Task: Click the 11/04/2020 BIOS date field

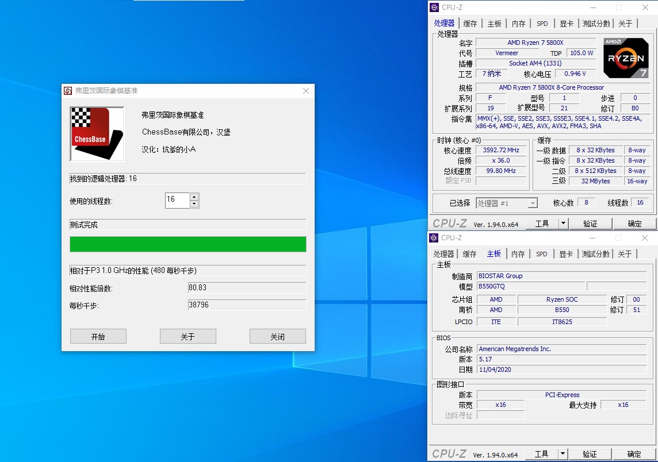Action: (562, 369)
